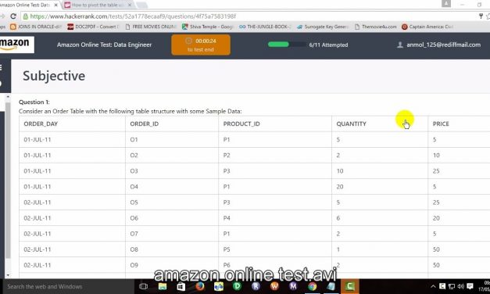Screen dimensions: 490x294
Task: Click the orange countdown timer button
Action: (201, 45)
